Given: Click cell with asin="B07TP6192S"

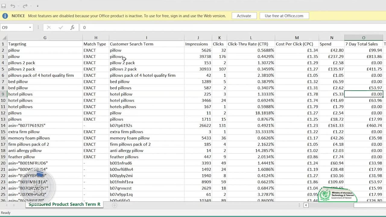Looking at the screenshot, I should (x=45, y=125).
